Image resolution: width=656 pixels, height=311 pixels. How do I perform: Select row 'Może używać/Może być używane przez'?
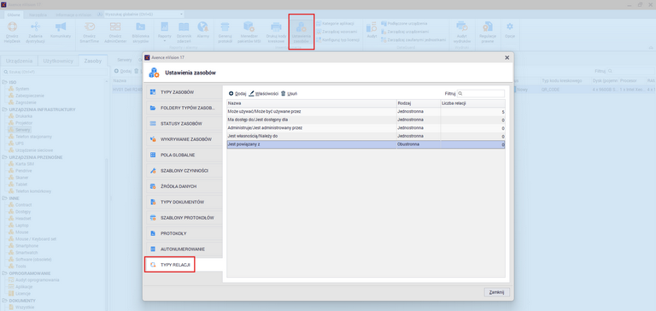click(x=366, y=112)
